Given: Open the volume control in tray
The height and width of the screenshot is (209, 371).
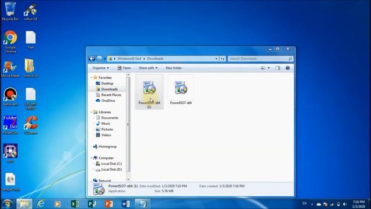Looking at the screenshot, I should click(x=345, y=204).
